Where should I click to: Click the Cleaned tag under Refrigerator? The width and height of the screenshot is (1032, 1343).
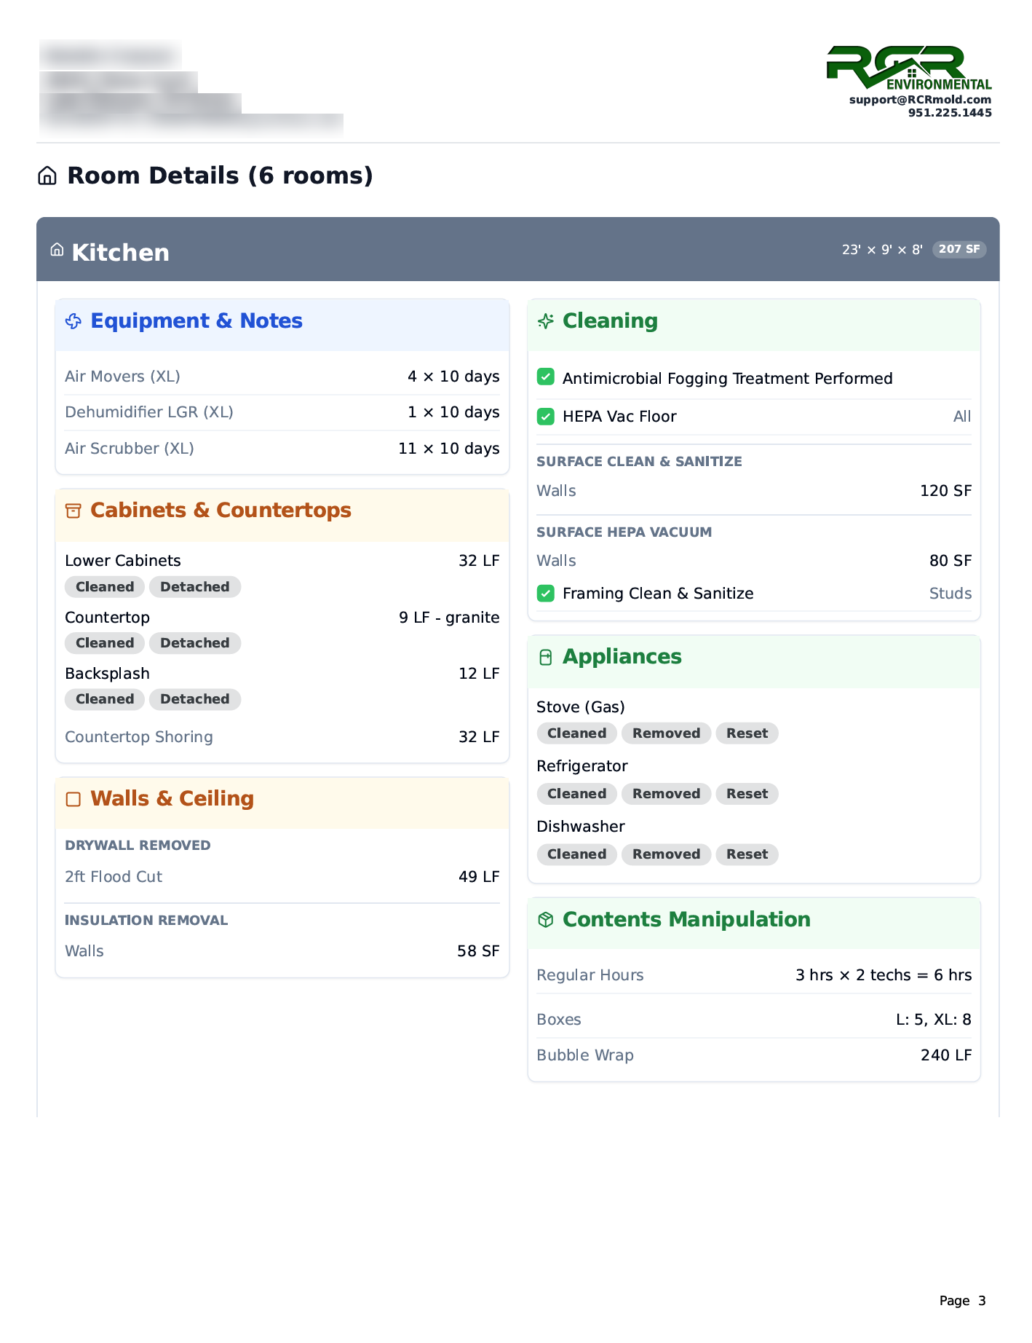tap(577, 794)
